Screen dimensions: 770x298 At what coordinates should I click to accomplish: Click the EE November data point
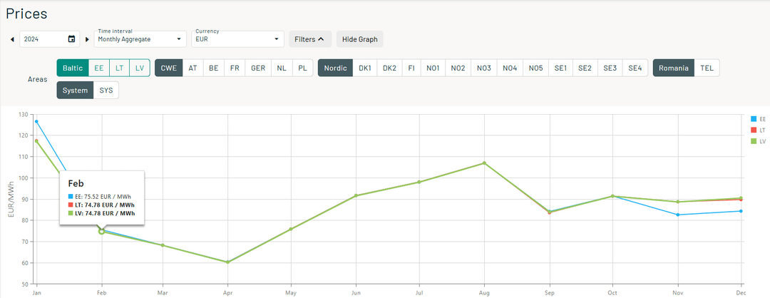[x=678, y=215]
